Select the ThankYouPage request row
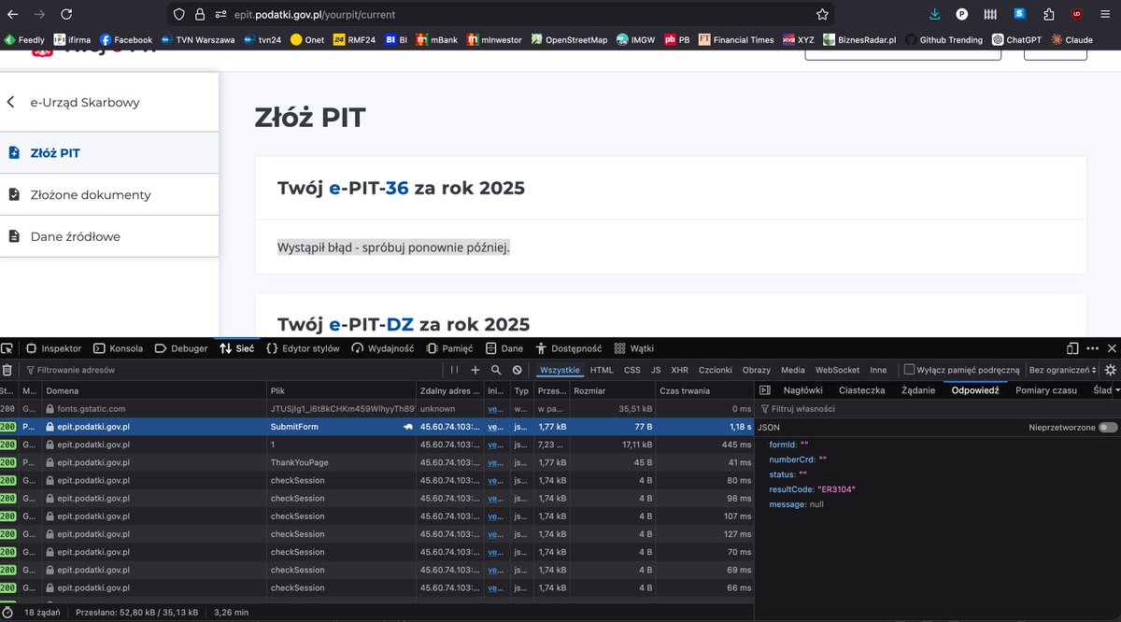The image size is (1121, 622). click(x=376, y=462)
